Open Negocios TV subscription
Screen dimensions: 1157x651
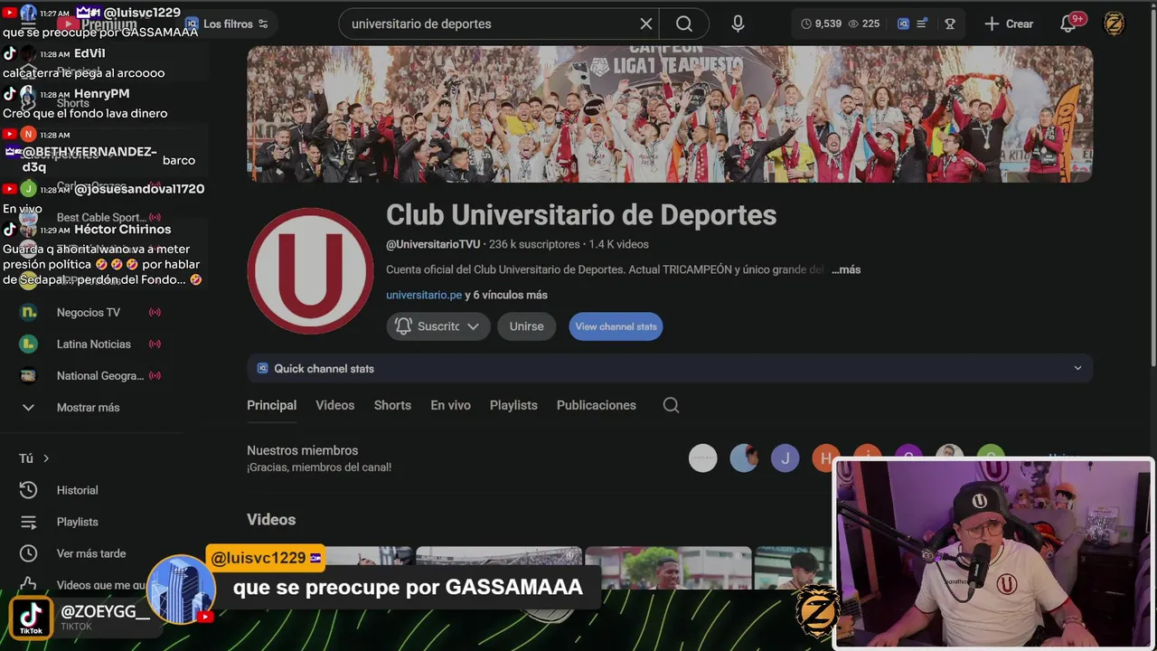click(90, 312)
